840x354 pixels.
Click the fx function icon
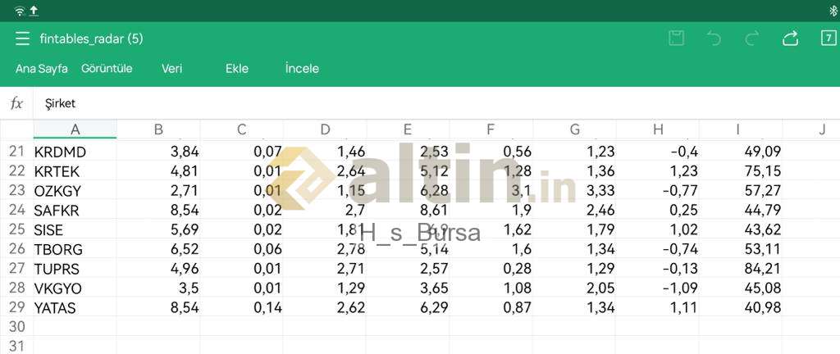coord(16,103)
